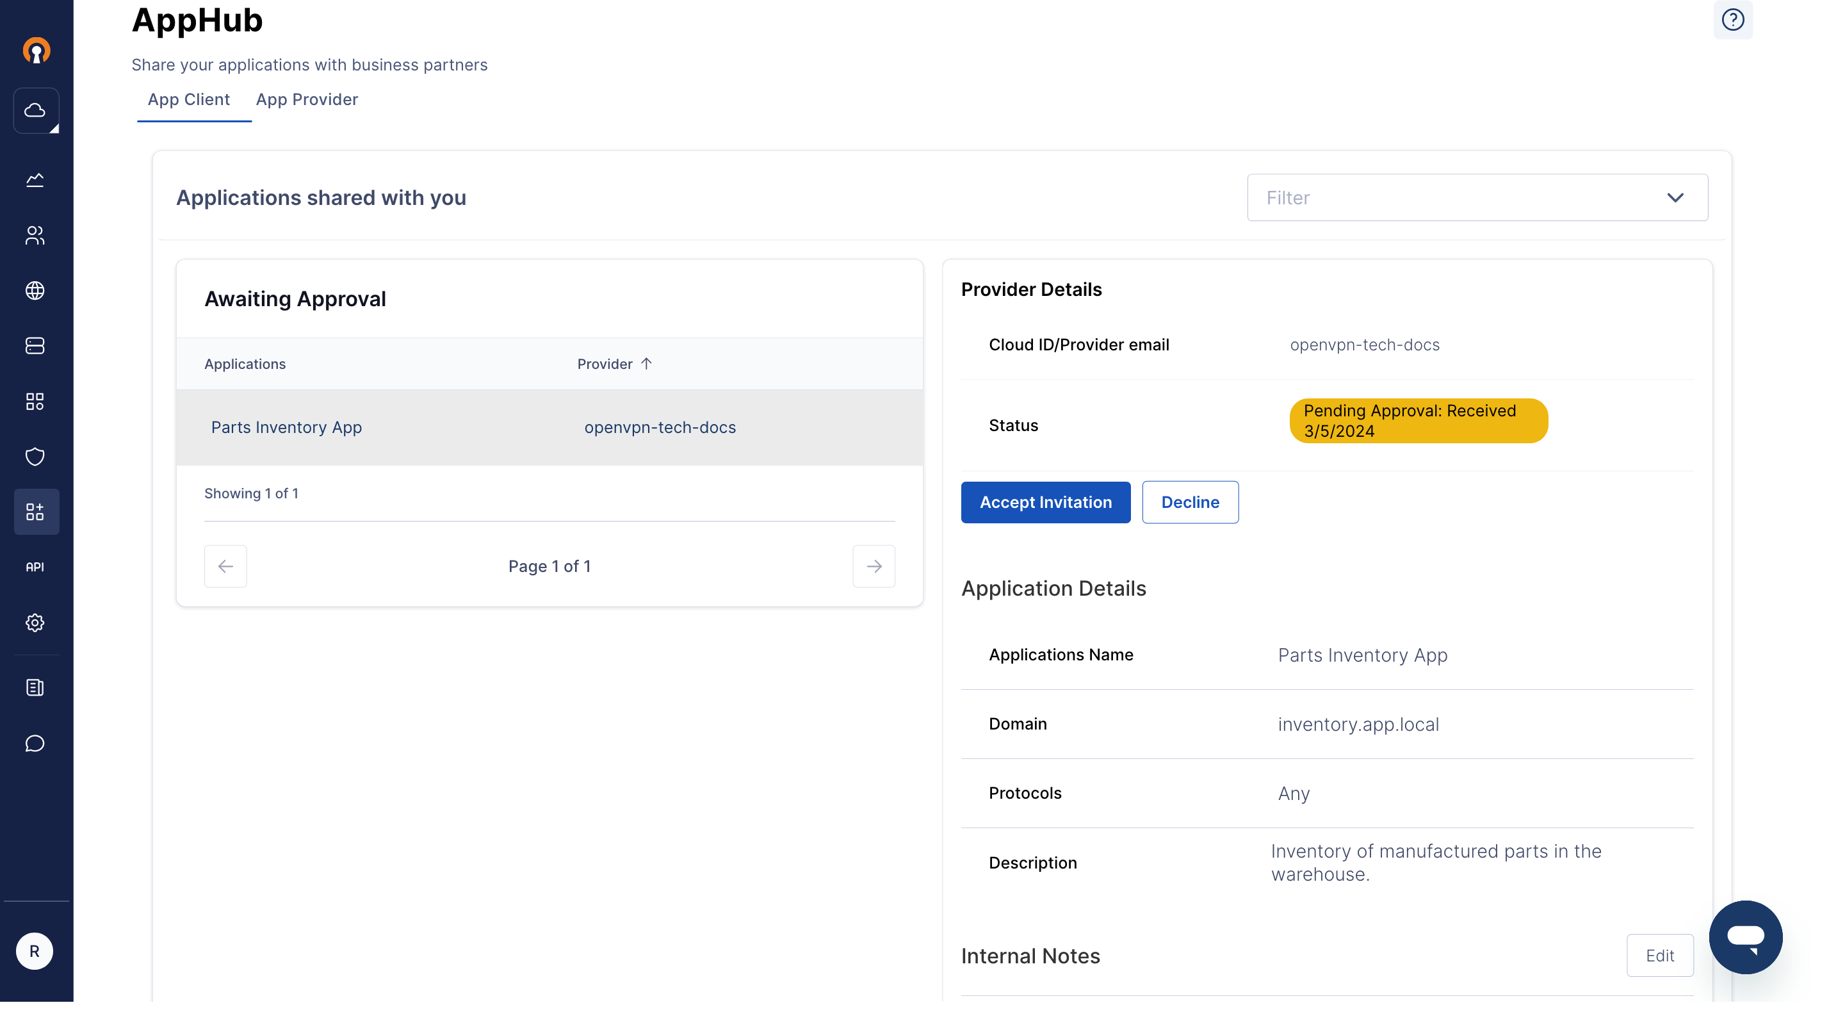Open the API sidebar item
Image resolution: width=1829 pixels, height=1012 pixels.
click(35, 567)
